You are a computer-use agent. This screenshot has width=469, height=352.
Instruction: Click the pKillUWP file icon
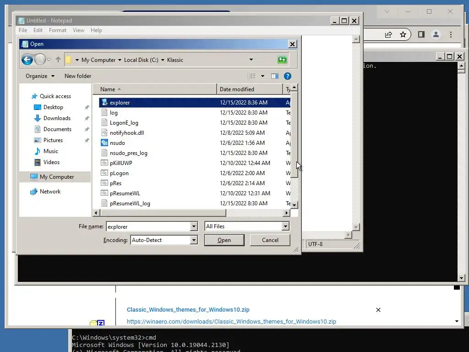[x=104, y=163]
